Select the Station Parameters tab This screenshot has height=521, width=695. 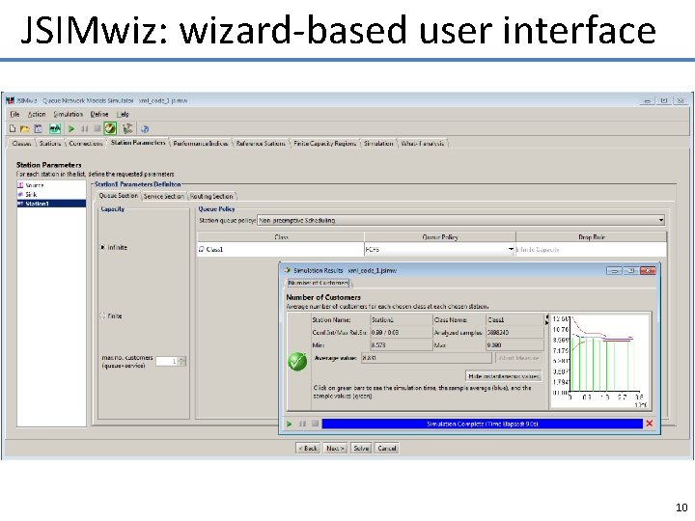pos(138,143)
